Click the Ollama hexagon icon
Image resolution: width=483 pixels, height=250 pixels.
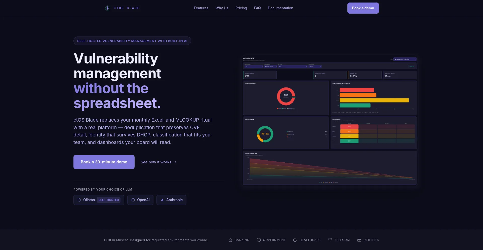(x=79, y=200)
